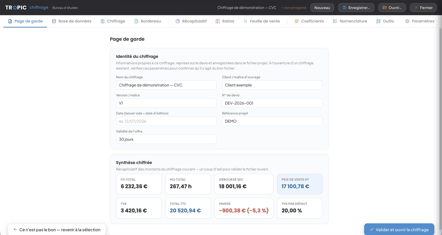Click the folder icon in Ouvrir

(385, 8)
